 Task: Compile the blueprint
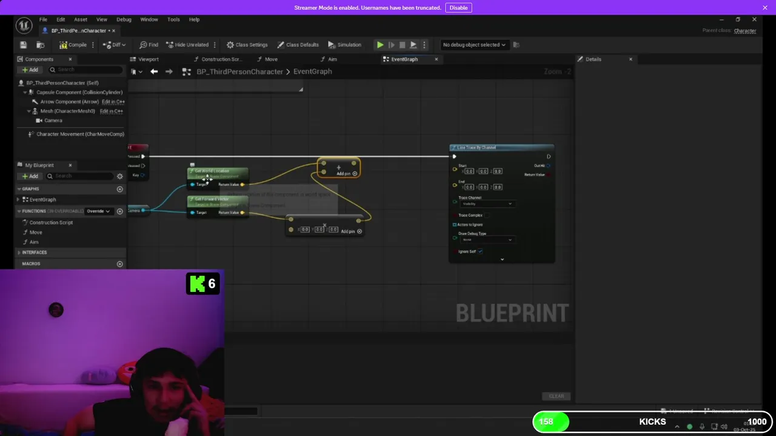click(x=73, y=45)
